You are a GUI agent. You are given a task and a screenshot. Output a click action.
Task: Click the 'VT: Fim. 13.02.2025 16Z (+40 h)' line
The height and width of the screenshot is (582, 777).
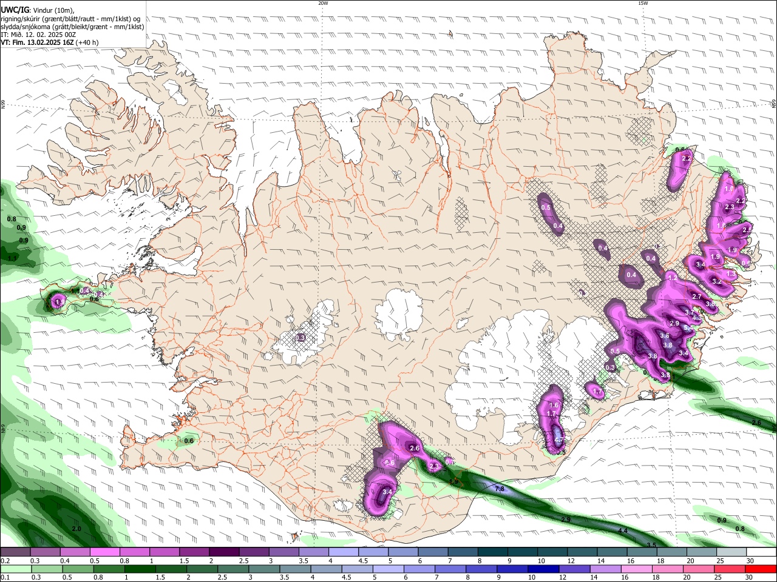point(49,42)
